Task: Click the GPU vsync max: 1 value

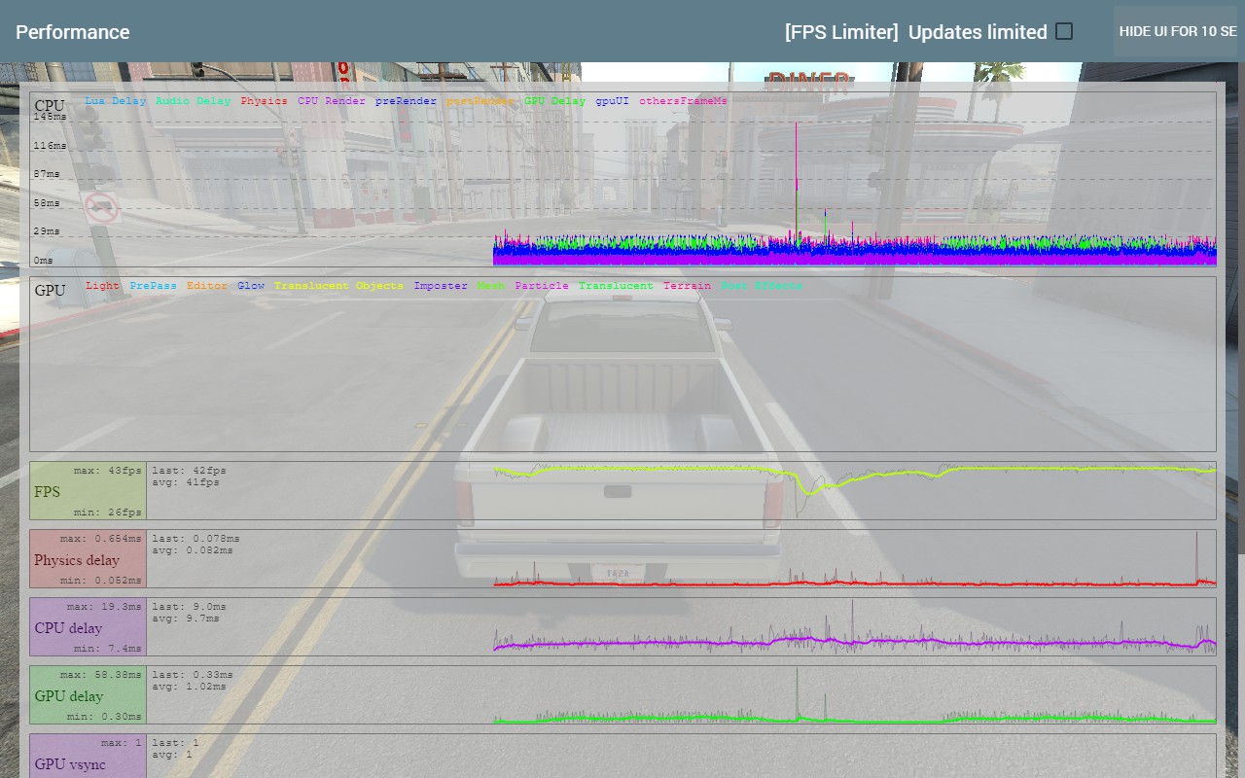Action: coord(121,743)
